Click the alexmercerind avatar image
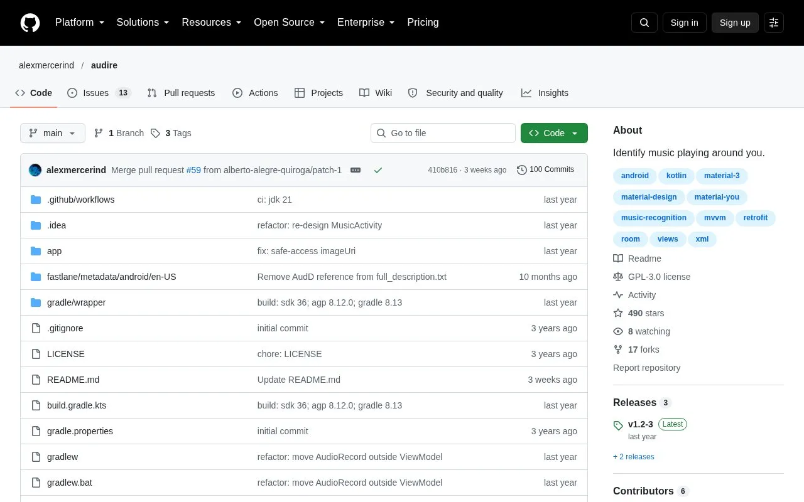 point(35,170)
